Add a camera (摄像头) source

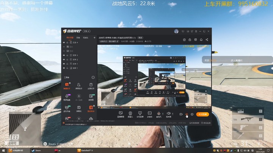130,115
